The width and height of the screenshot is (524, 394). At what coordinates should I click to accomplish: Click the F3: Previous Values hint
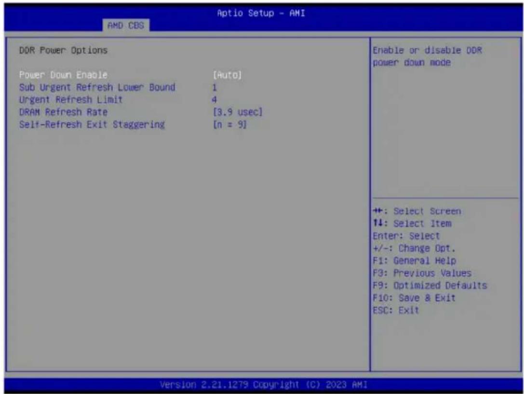pyautogui.click(x=422, y=273)
